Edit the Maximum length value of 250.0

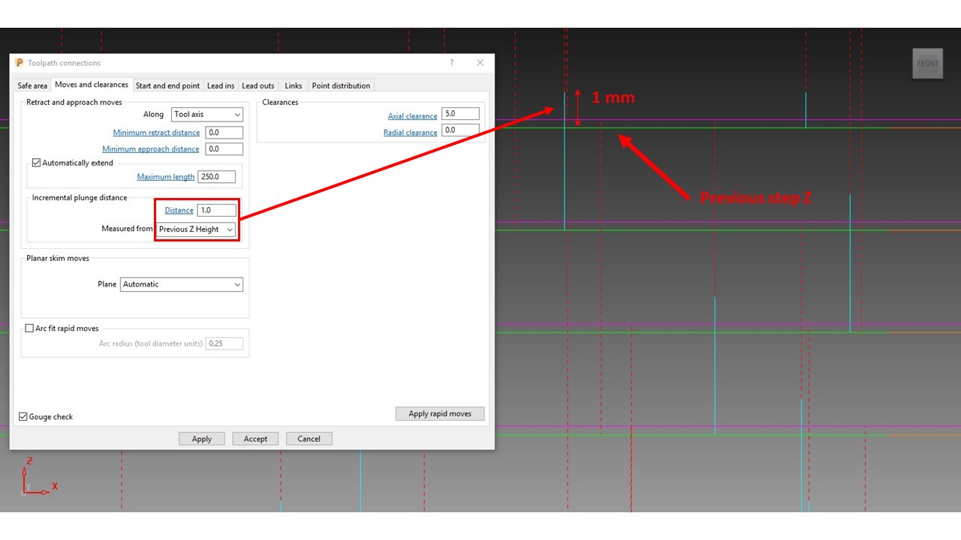[x=216, y=176]
